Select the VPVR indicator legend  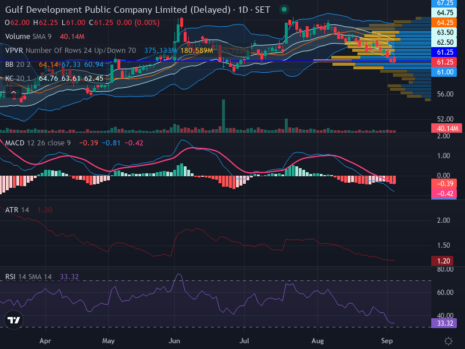tap(70, 51)
